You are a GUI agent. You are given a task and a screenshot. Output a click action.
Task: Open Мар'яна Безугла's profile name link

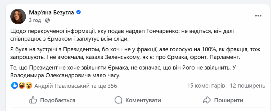[x=51, y=12]
